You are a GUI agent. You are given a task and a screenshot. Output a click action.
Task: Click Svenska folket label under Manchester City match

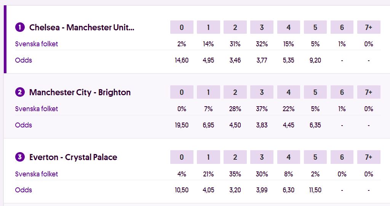point(37,109)
